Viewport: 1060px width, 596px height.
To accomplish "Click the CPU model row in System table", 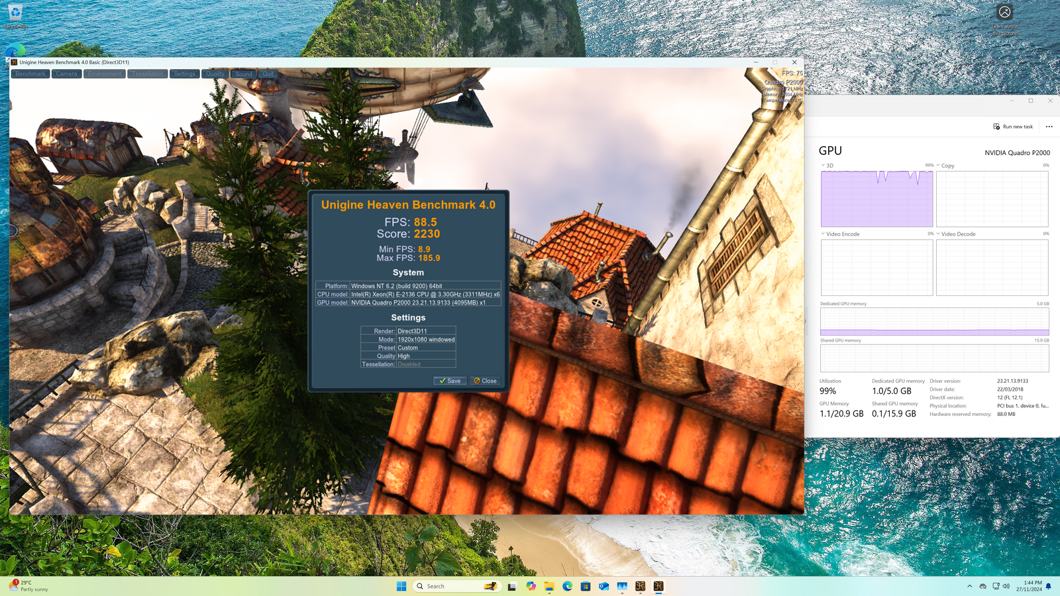I will coord(408,294).
